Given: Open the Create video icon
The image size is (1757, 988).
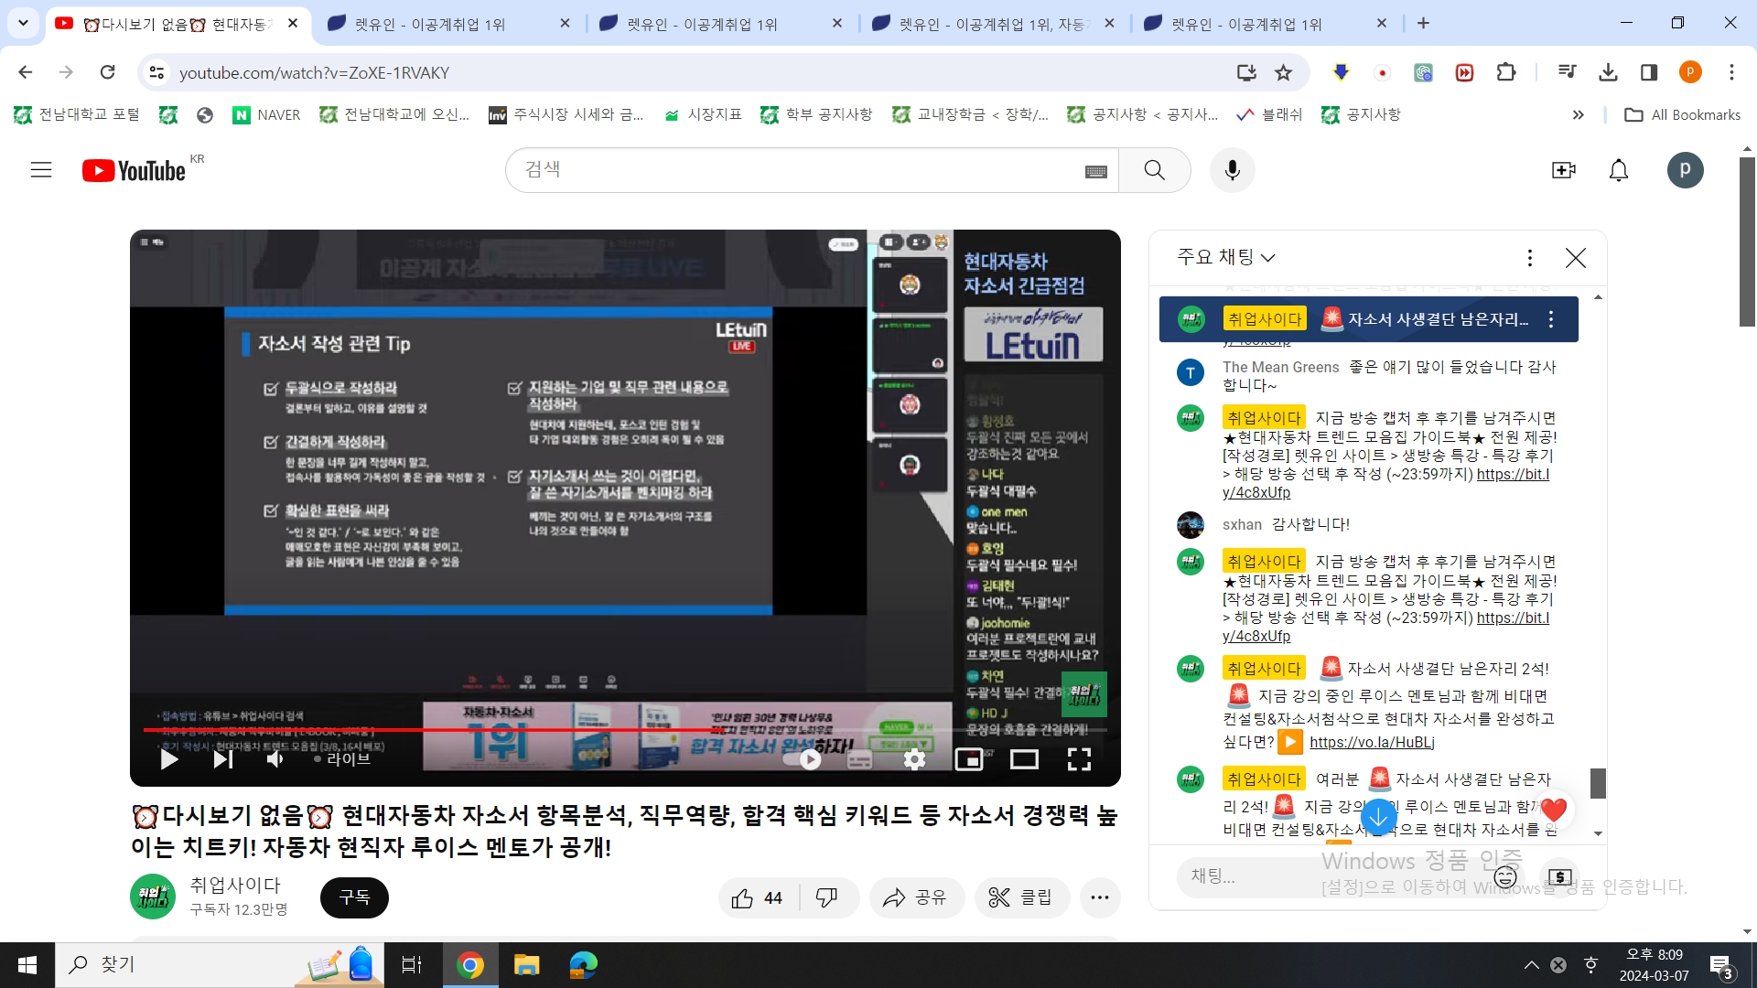Looking at the screenshot, I should pos(1563,170).
